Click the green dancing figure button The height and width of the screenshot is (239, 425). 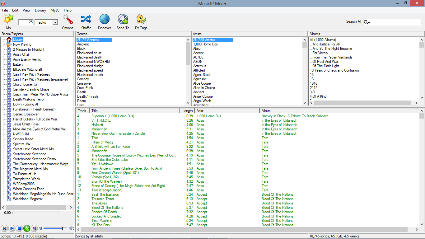pos(27,228)
